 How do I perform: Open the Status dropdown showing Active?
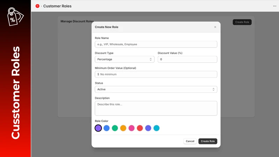(156, 89)
